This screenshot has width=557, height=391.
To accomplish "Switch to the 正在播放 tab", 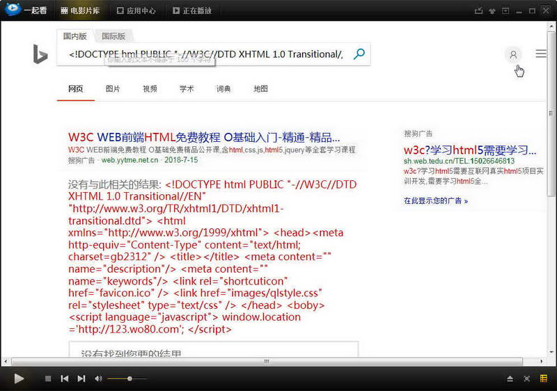I will [192, 10].
